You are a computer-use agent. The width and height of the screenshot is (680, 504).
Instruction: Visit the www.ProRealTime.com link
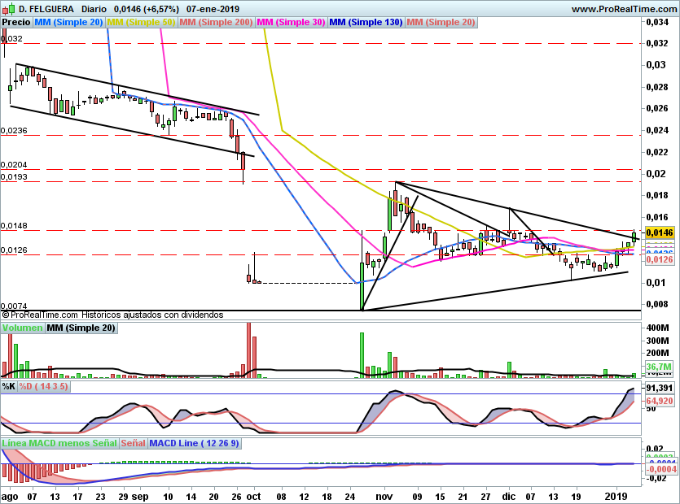click(624, 9)
